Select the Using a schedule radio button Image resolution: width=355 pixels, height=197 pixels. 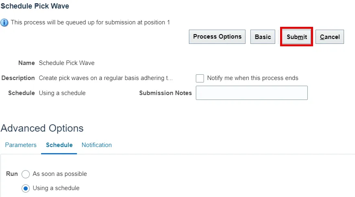(26, 188)
